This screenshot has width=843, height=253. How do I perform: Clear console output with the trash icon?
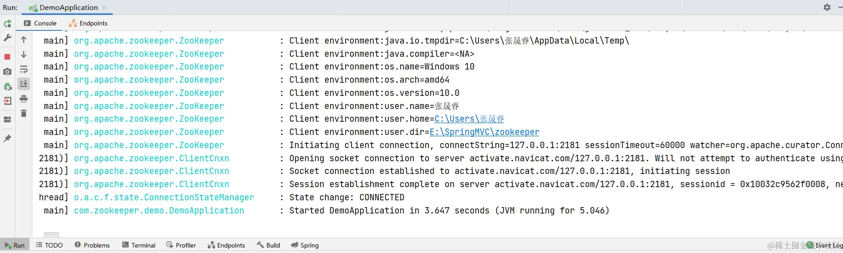tap(24, 114)
